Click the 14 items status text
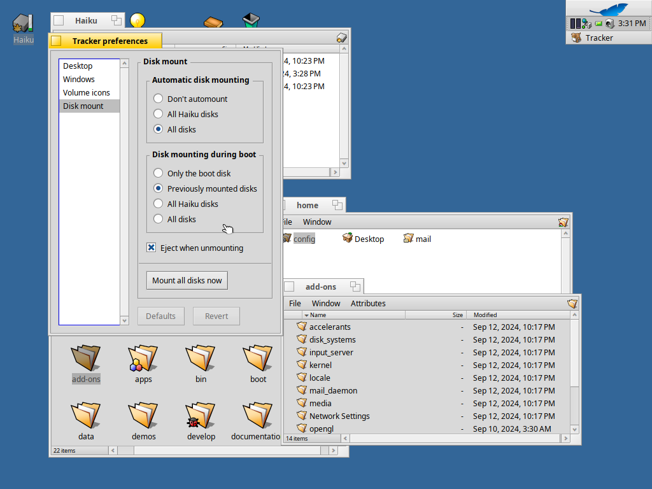The image size is (652, 489). click(297, 438)
